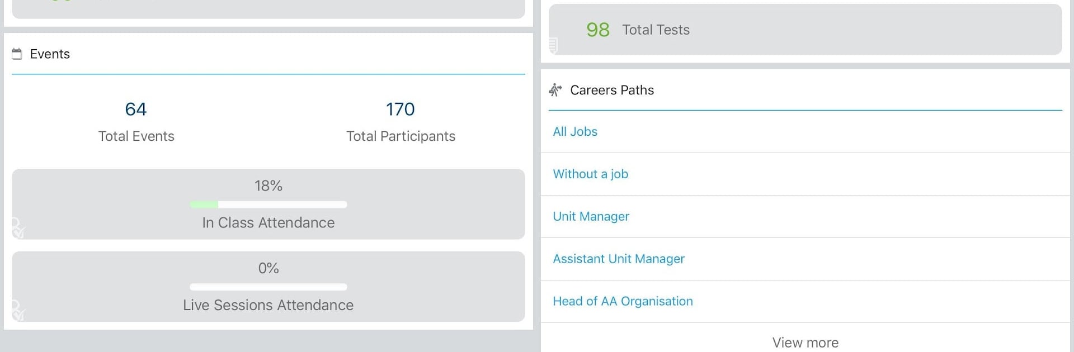Open the 98 Total Tests figure

click(597, 30)
